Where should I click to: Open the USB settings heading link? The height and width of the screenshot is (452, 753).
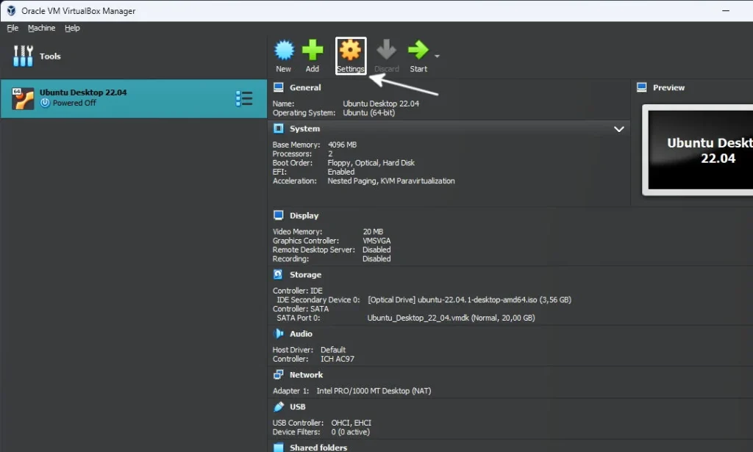coord(297,407)
